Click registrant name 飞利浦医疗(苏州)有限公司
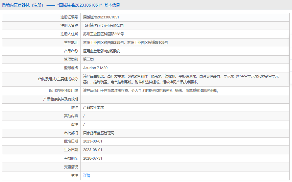The height and width of the screenshot is (182, 292). (103, 25)
